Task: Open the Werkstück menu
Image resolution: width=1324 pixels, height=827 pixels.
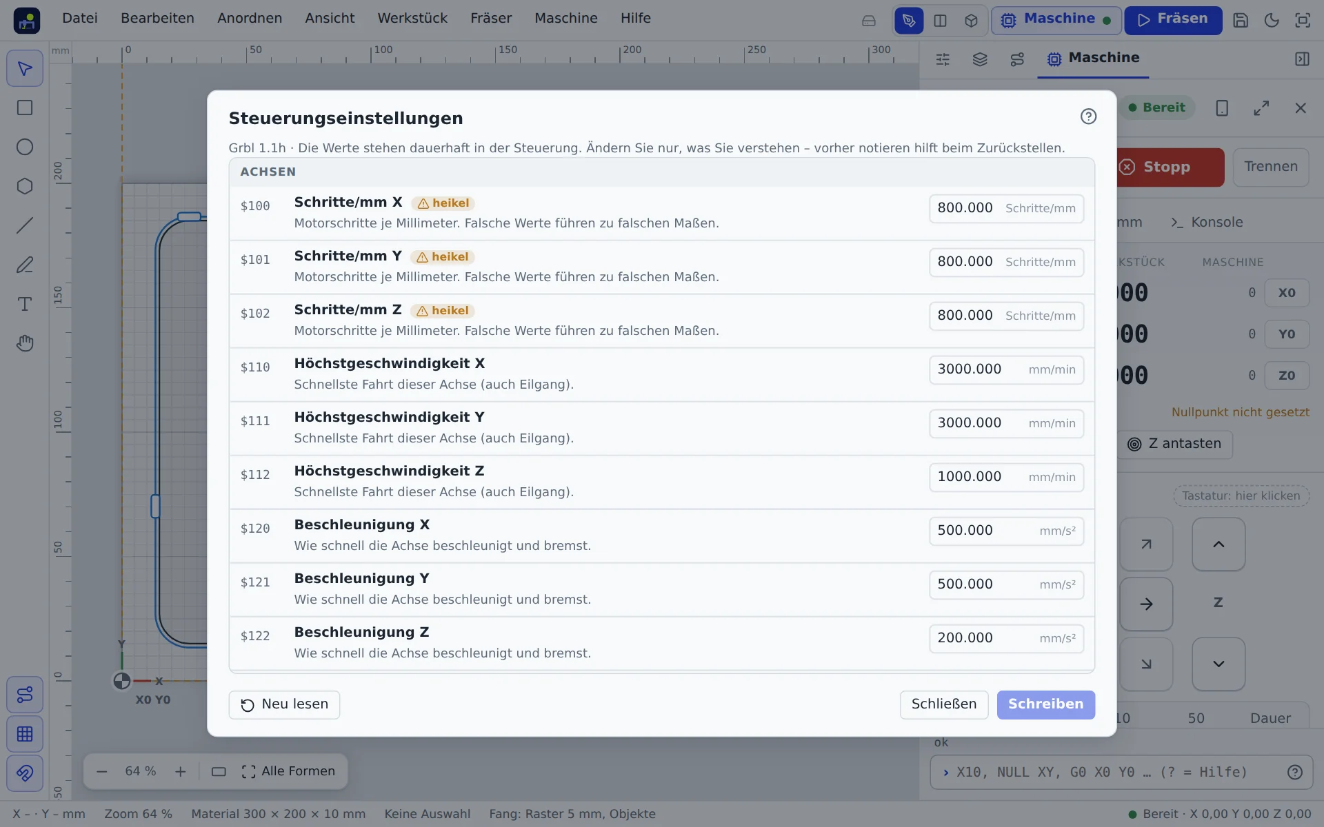Action: click(x=412, y=19)
